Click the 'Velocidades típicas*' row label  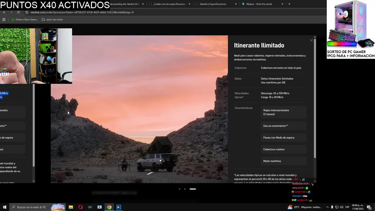coord(242,95)
